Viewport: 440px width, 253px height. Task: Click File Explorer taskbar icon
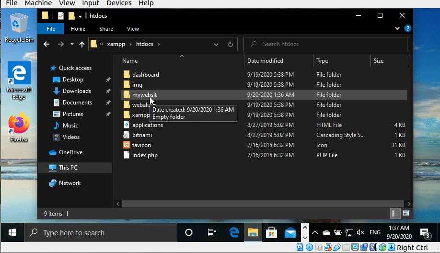(x=253, y=232)
